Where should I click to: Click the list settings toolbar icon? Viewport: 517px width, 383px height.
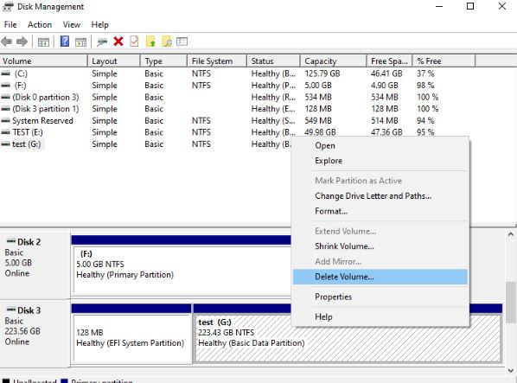click(182, 41)
